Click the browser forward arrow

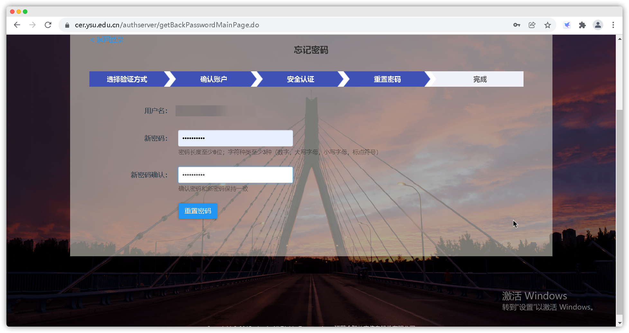32,25
